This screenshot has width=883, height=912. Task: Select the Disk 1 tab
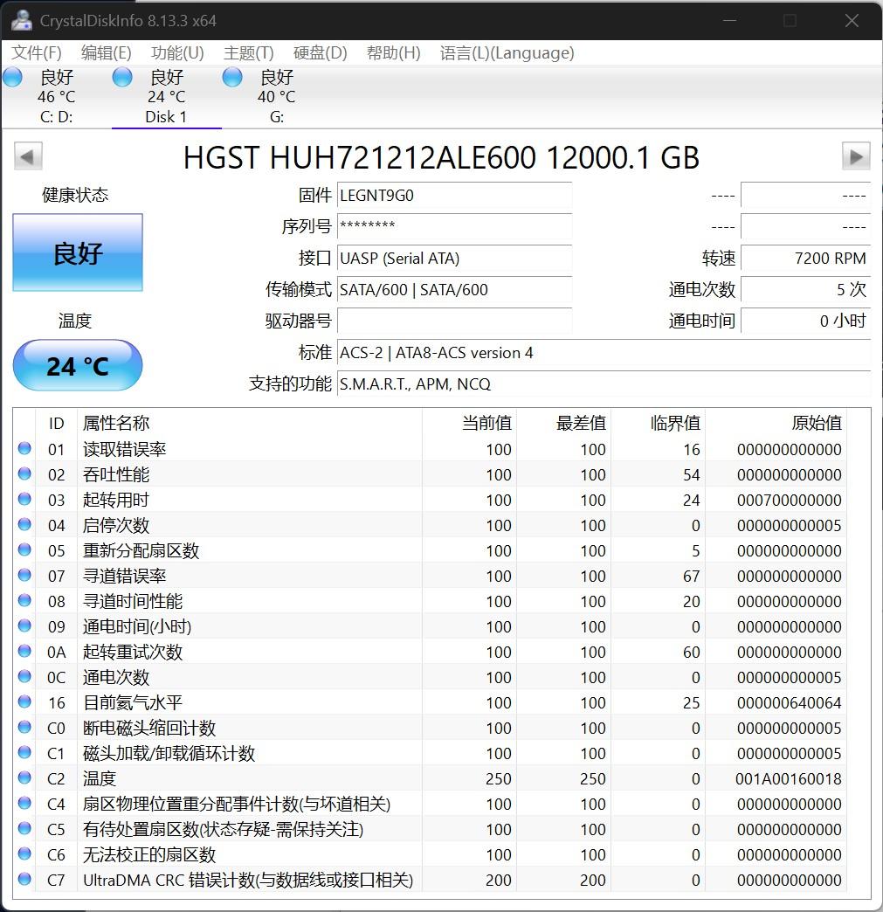pyautogui.click(x=166, y=97)
